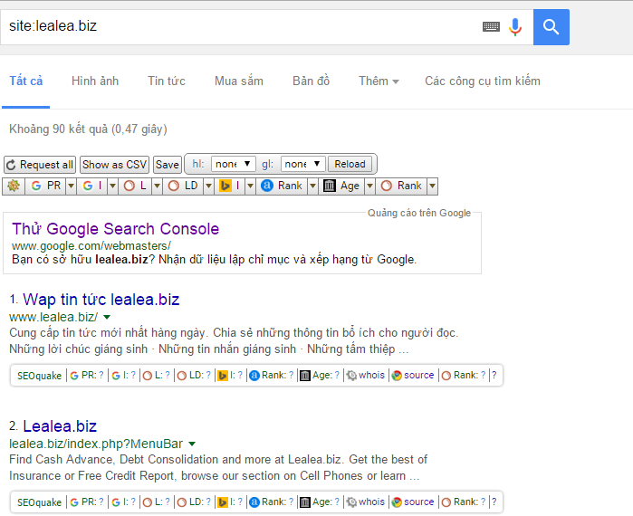Open the L sort dropdown arrow

click(157, 186)
